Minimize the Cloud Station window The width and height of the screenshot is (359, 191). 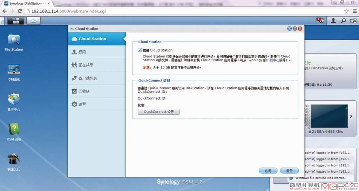tap(294, 29)
